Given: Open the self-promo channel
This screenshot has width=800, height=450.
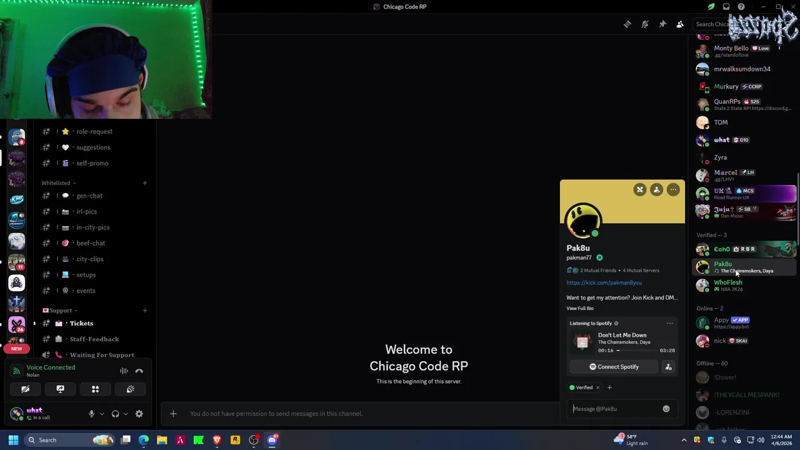Looking at the screenshot, I should [94, 163].
